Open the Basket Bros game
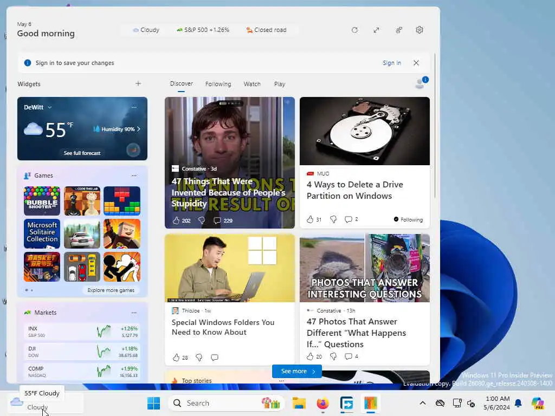Viewport: 555px width, 416px height. click(x=42, y=266)
